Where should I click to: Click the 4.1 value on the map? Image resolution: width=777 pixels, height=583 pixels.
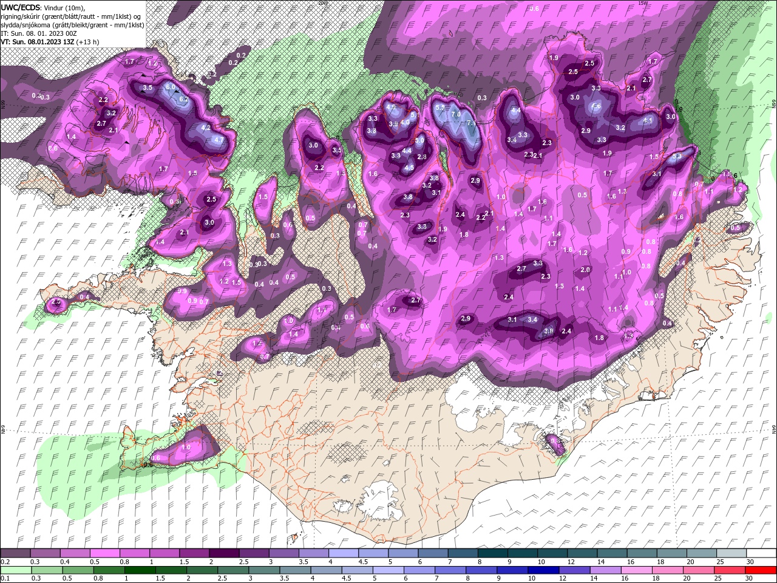[648, 120]
